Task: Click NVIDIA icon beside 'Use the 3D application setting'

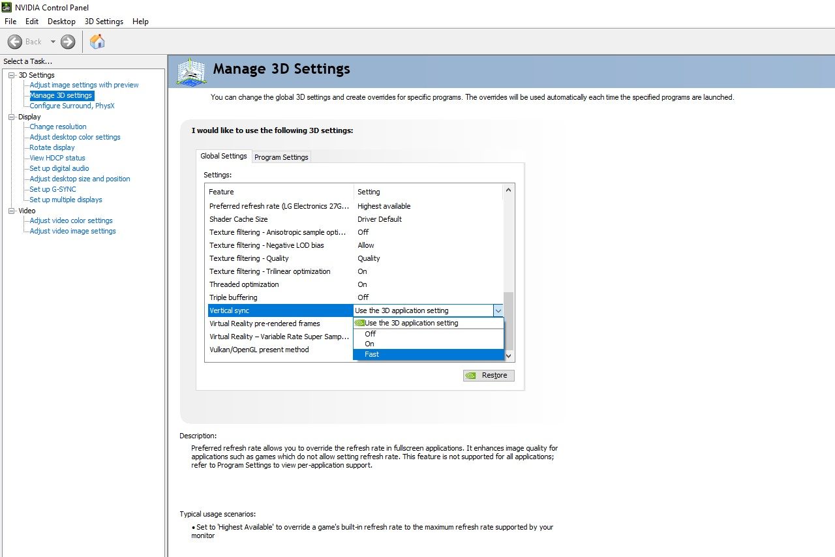Action: 359,323
